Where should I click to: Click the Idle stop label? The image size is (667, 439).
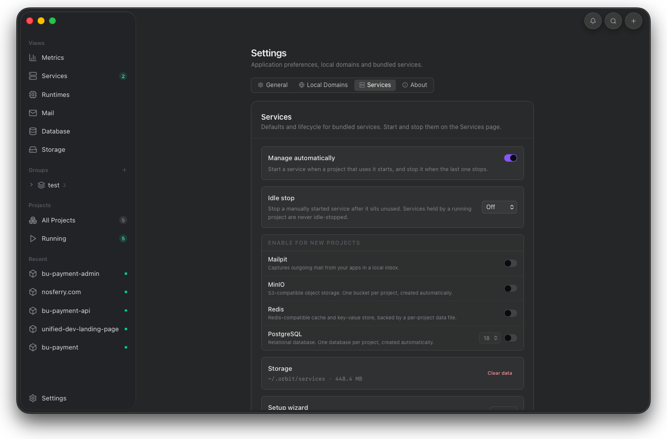click(x=281, y=198)
